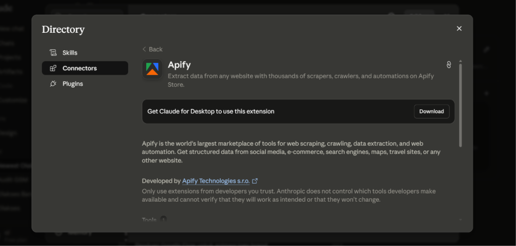Click the 'Extract data from any website' description

pos(301,80)
